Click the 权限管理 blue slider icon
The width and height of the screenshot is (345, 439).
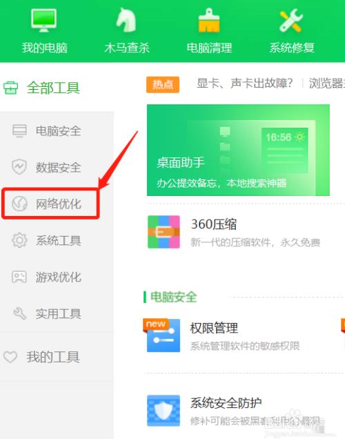164,335
